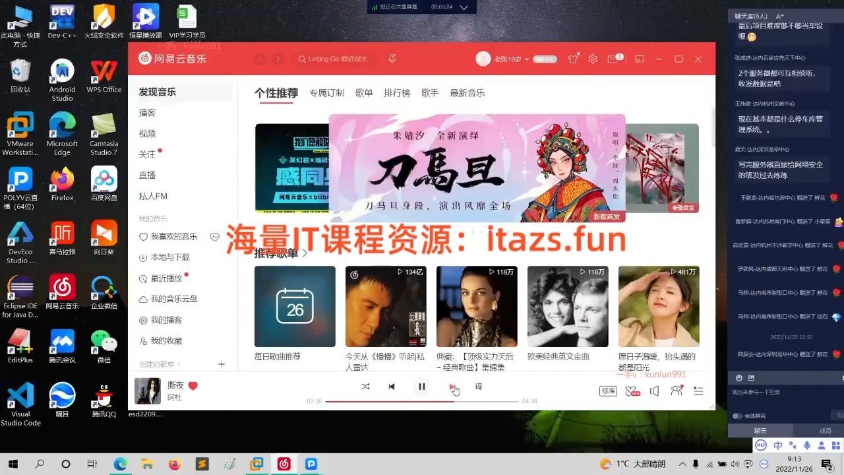Viewport: 844px width, 475px height.
Task: Open the 撕夜 album cover thumbnail
Action: coord(148,391)
